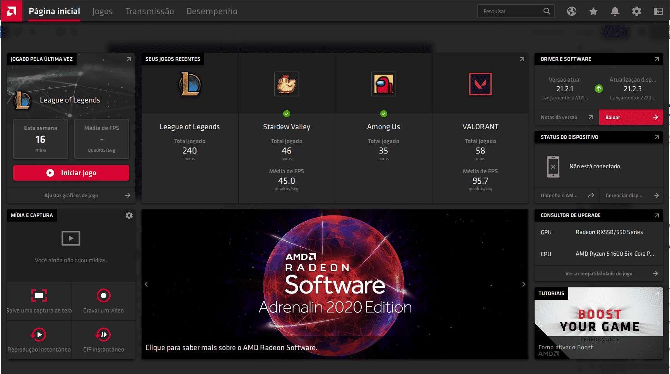
Task: Start Gravar um vídeo record icon
Action: pos(104,295)
